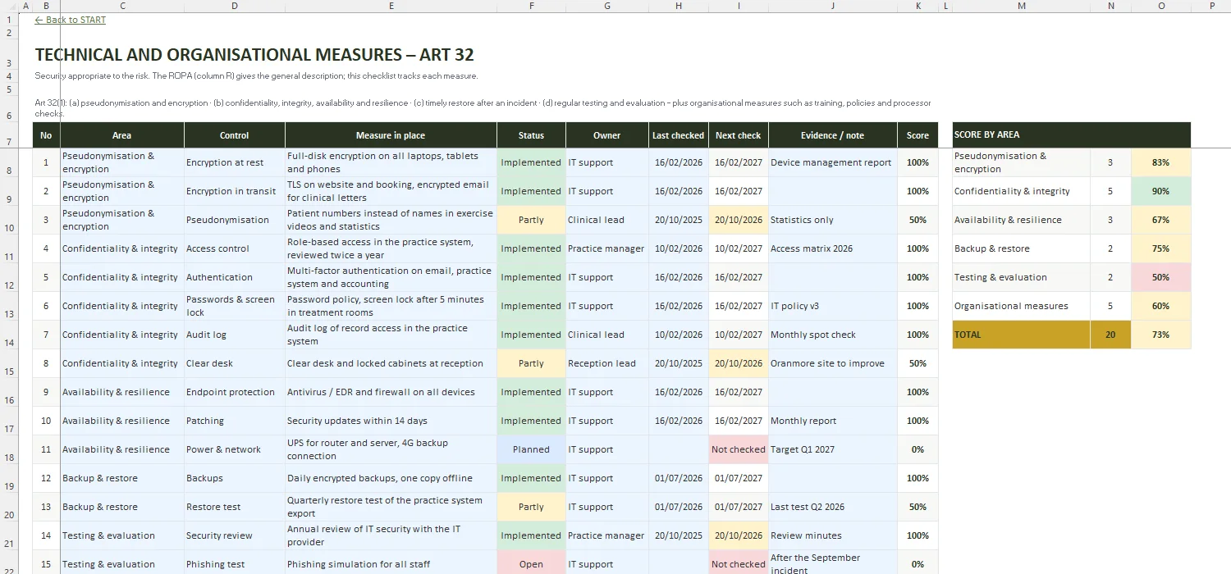Select the 'Encryption at rest' control cell
This screenshot has height=574, width=1231.
[235, 162]
